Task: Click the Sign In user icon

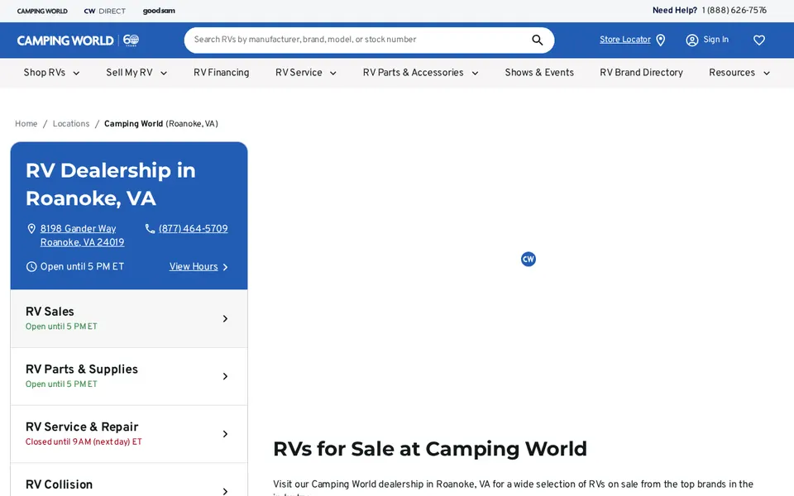Action: [691, 40]
